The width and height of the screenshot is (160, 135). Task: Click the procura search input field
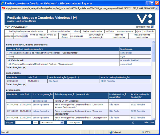click(x=23, y=122)
